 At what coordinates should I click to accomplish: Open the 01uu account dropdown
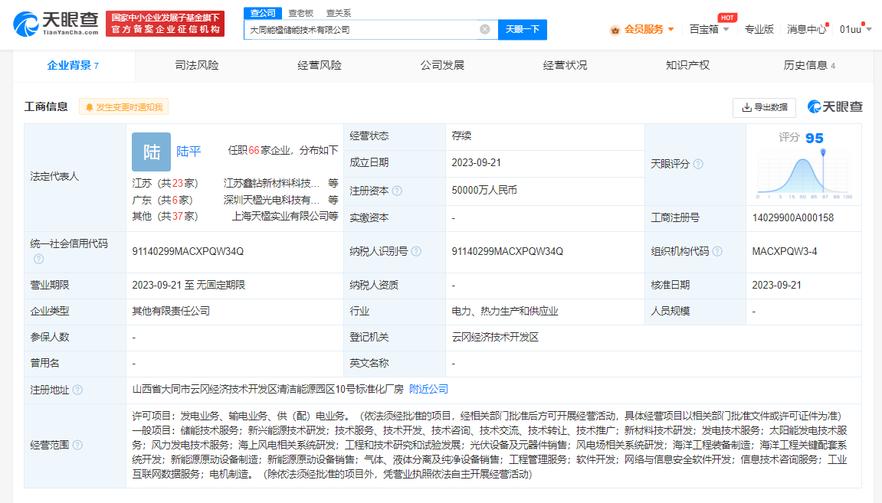click(855, 29)
